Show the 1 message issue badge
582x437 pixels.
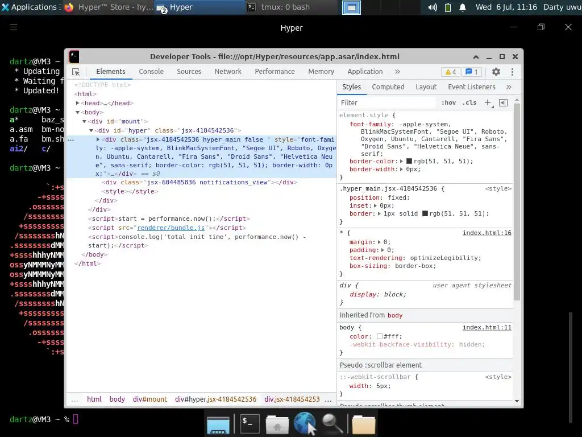(471, 72)
